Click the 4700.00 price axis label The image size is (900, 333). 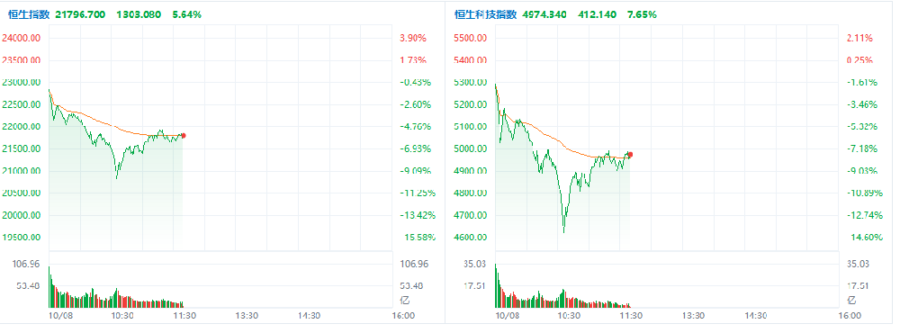pyautogui.click(x=470, y=215)
